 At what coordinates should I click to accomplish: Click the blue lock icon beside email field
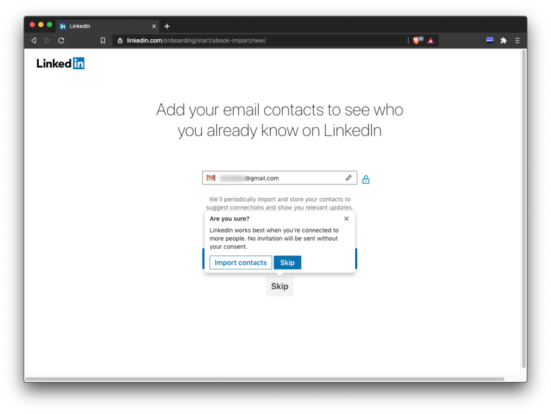[x=366, y=180]
